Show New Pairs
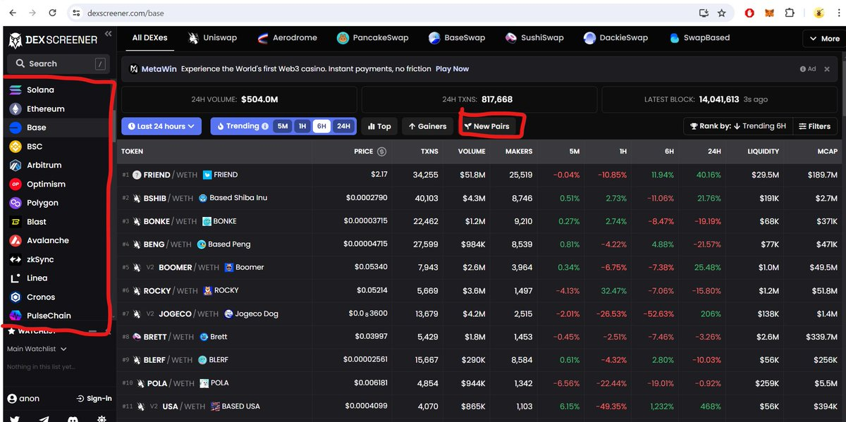The width and height of the screenshot is (846, 422). [486, 126]
